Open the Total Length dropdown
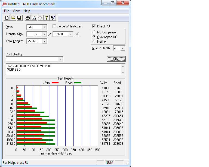The width and height of the screenshot is (209, 167). coord(45,41)
